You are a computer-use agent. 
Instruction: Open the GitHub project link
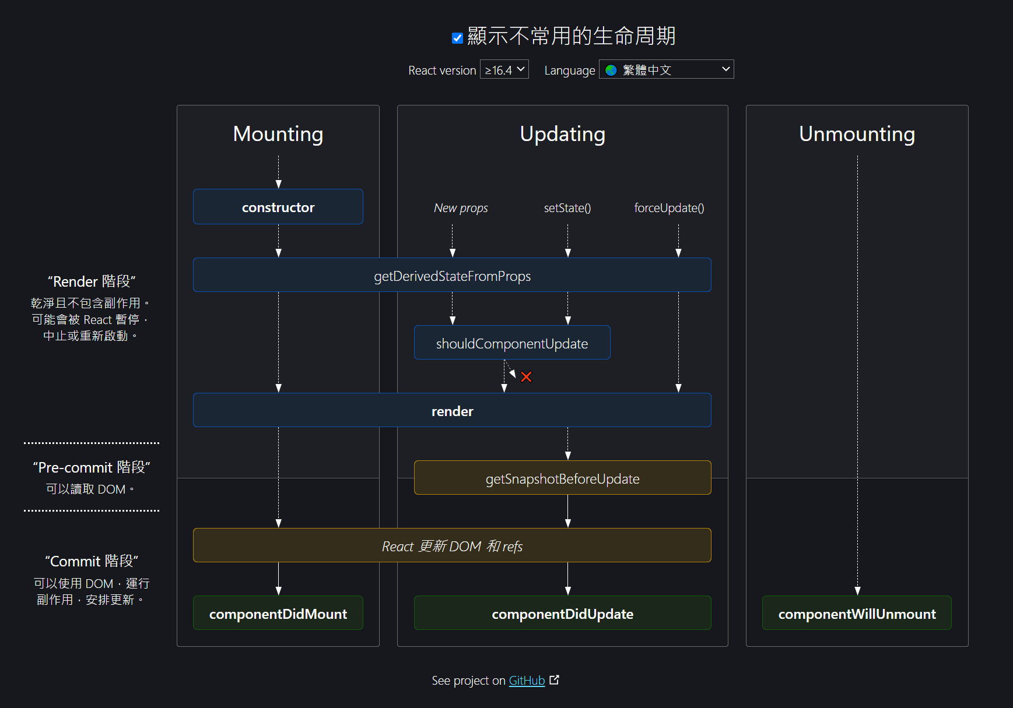(x=526, y=680)
